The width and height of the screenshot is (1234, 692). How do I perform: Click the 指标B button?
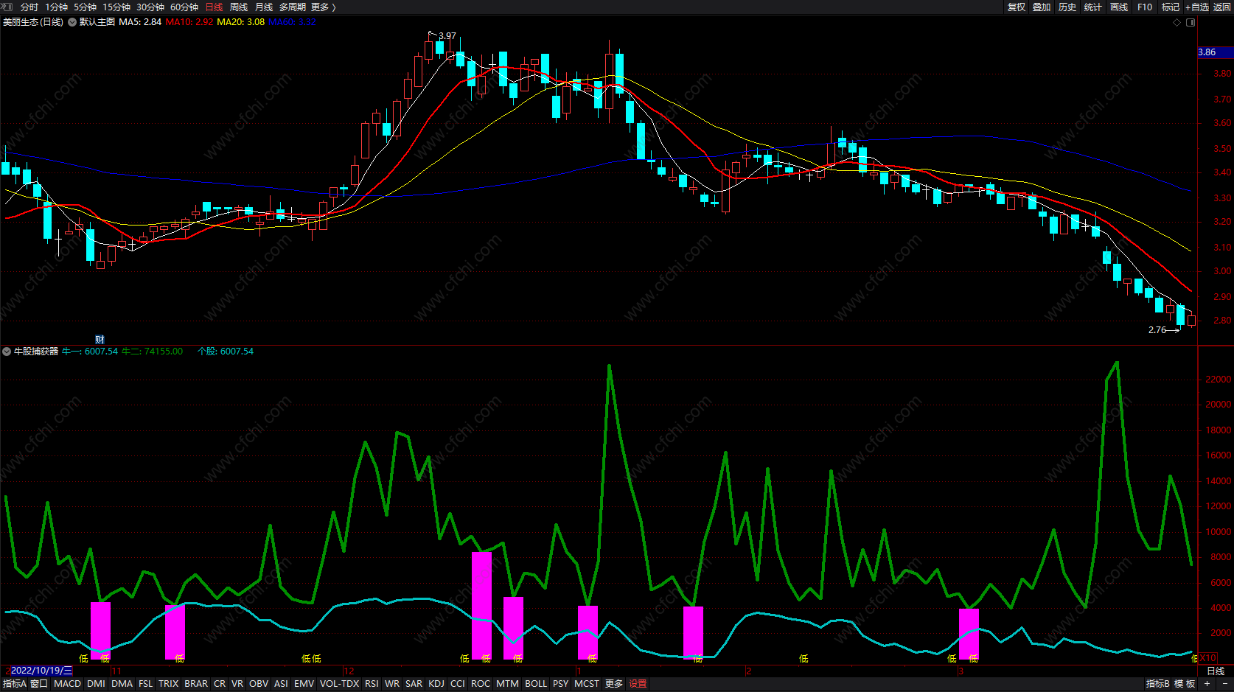1158,684
